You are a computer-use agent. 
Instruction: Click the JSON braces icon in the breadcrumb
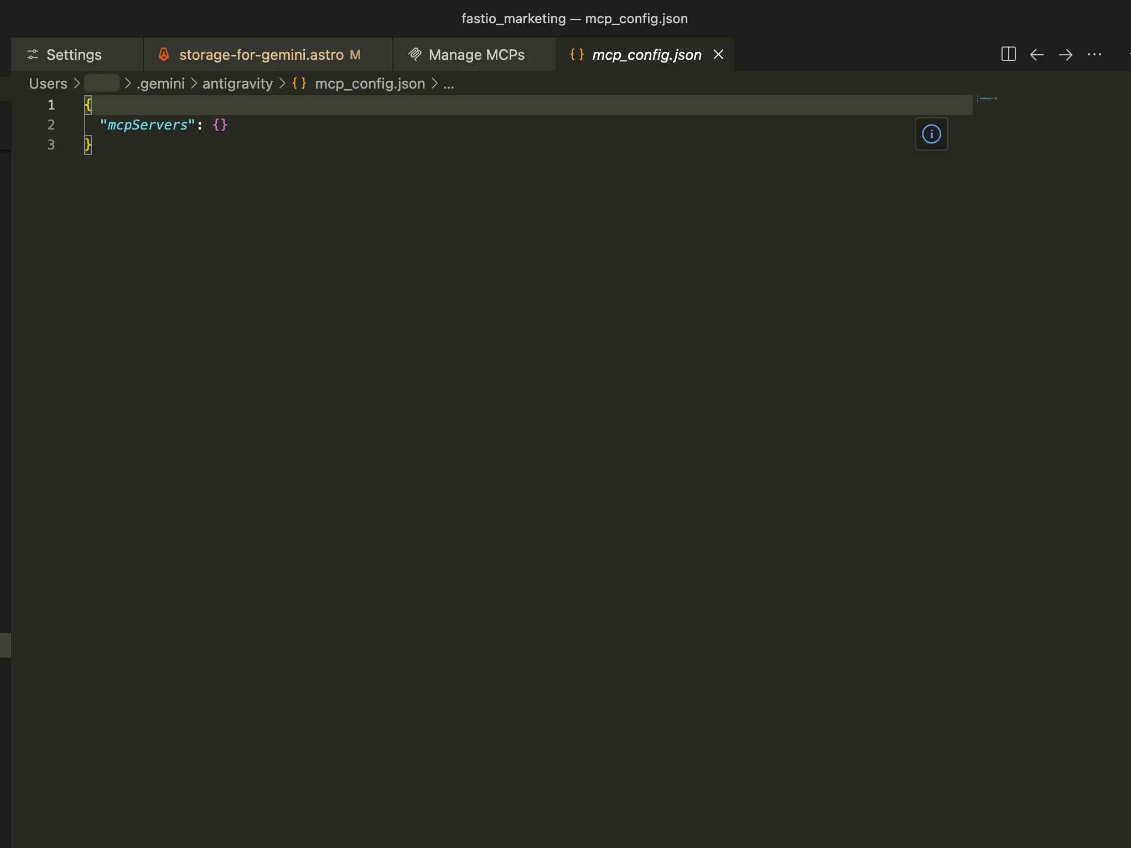(x=299, y=84)
